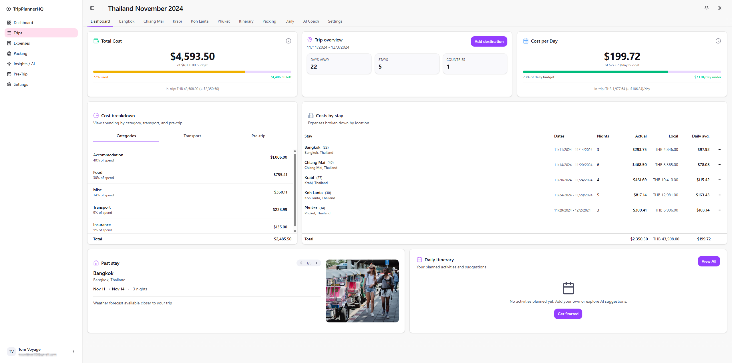The height and width of the screenshot is (363, 732).
Task: Click the info icon on Total Cost card
Action: pos(288,41)
